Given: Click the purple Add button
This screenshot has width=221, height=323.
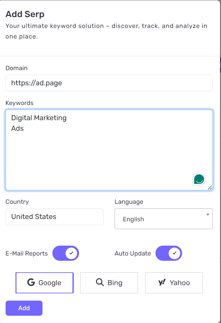Looking at the screenshot, I should pyautogui.click(x=24, y=308).
